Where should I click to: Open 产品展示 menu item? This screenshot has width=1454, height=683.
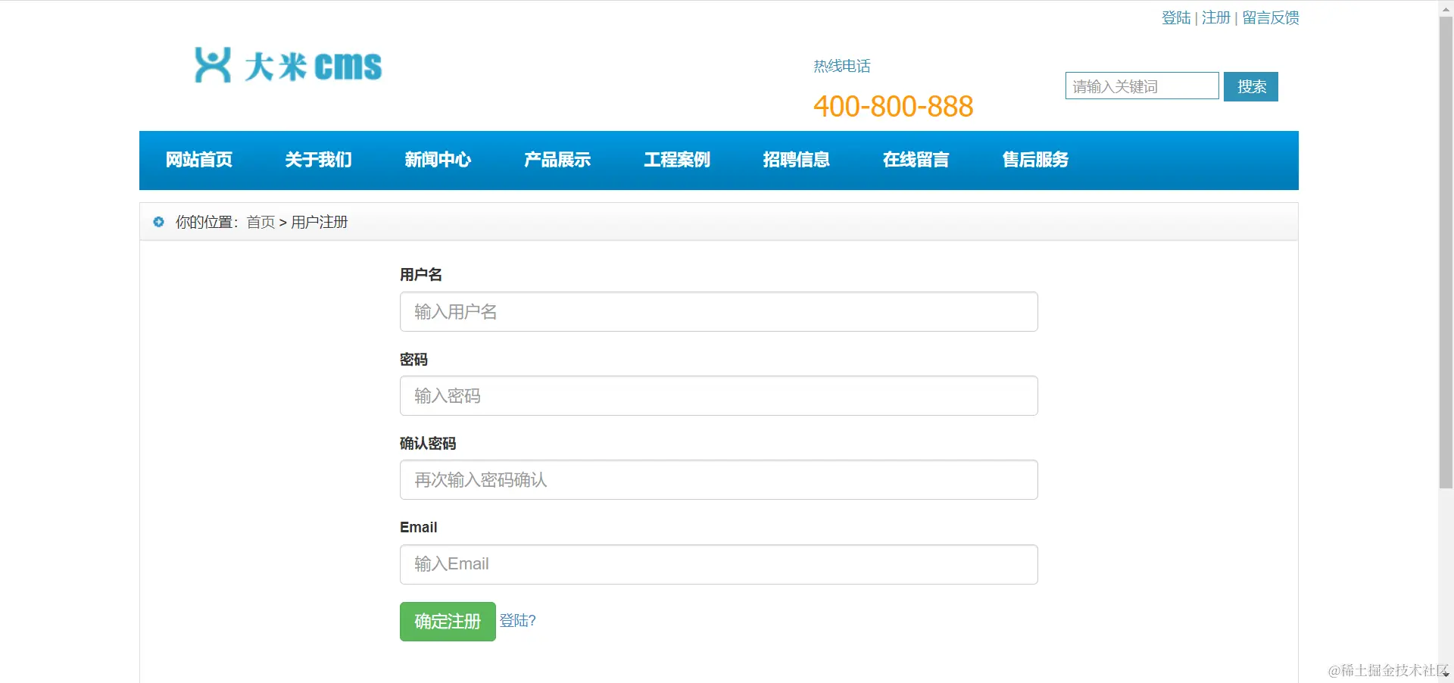tap(557, 160)
